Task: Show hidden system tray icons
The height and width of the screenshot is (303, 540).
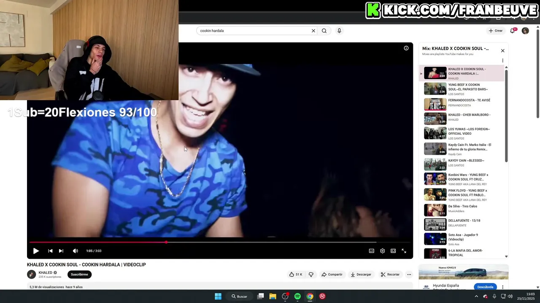Action: (x=476, y=296)
